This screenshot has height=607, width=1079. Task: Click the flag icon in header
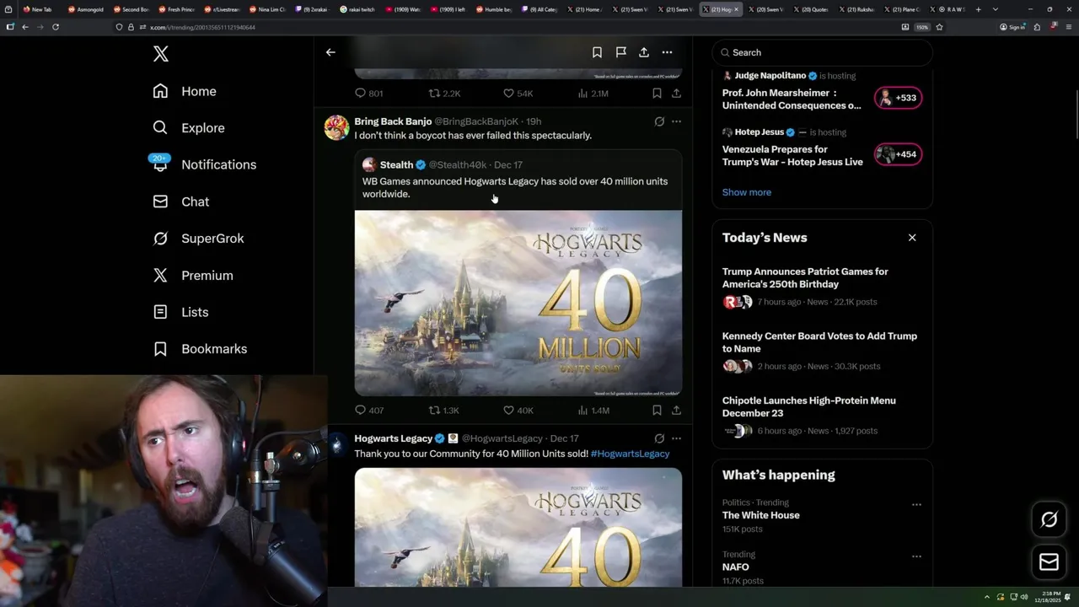pyautogui.click(x=620, y=52)
